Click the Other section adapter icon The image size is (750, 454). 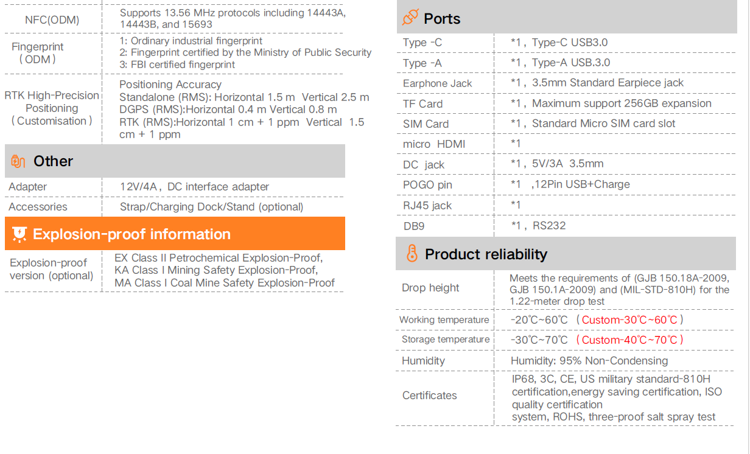(18, 161)
